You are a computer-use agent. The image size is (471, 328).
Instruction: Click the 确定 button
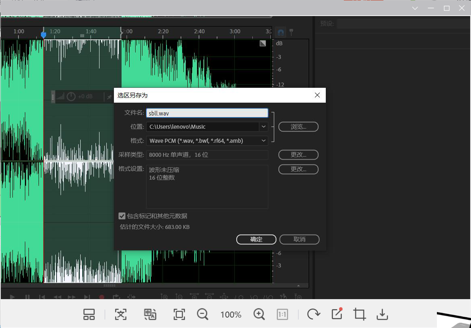click(256, 239)
